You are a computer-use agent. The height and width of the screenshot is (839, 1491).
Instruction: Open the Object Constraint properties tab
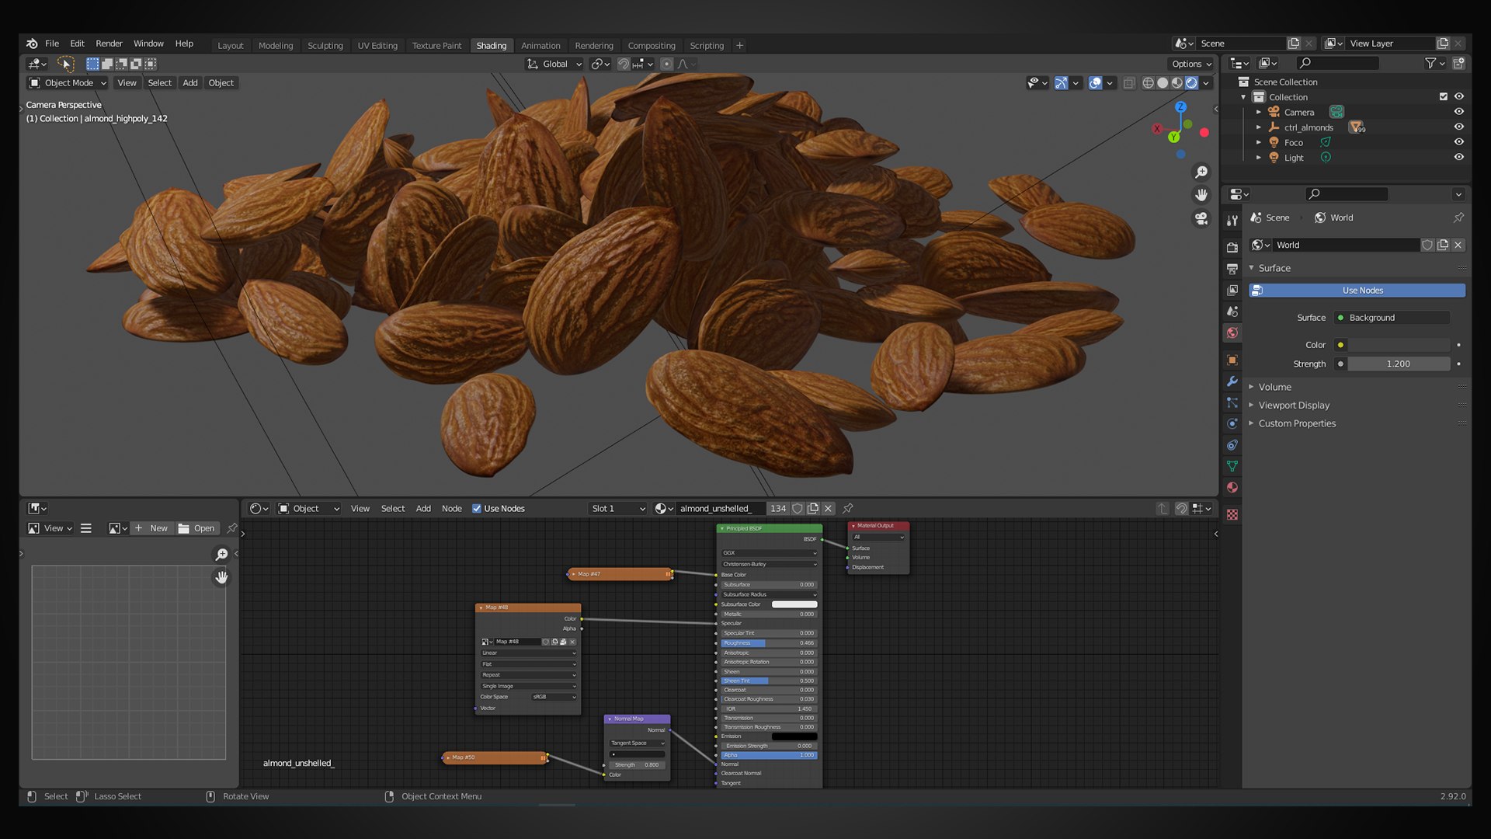click(1232, 445)
